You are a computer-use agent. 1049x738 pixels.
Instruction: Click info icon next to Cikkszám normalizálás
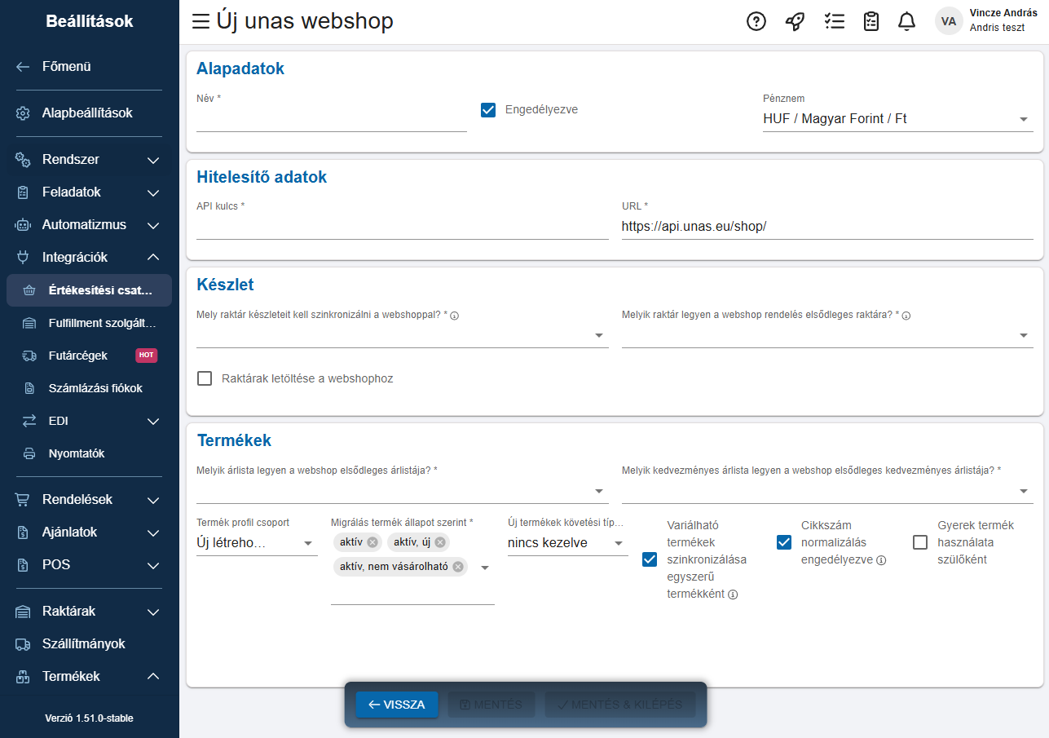pos(881,560)
